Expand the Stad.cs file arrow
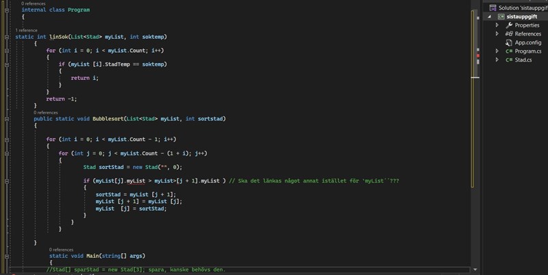Viewport: 548px width, 275px height. (x=498, y=60)
